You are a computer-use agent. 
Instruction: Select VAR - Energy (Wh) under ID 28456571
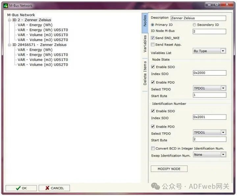(35, 50)
